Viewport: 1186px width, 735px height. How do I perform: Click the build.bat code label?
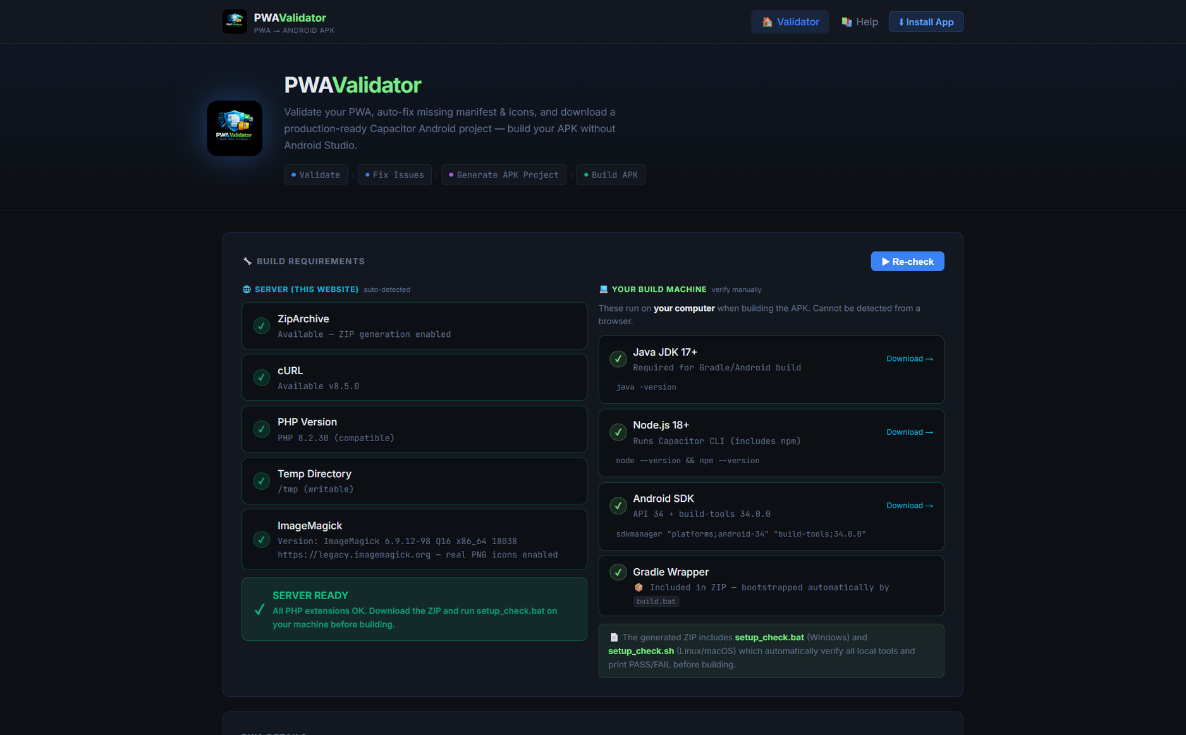click(x=656, y=602)
